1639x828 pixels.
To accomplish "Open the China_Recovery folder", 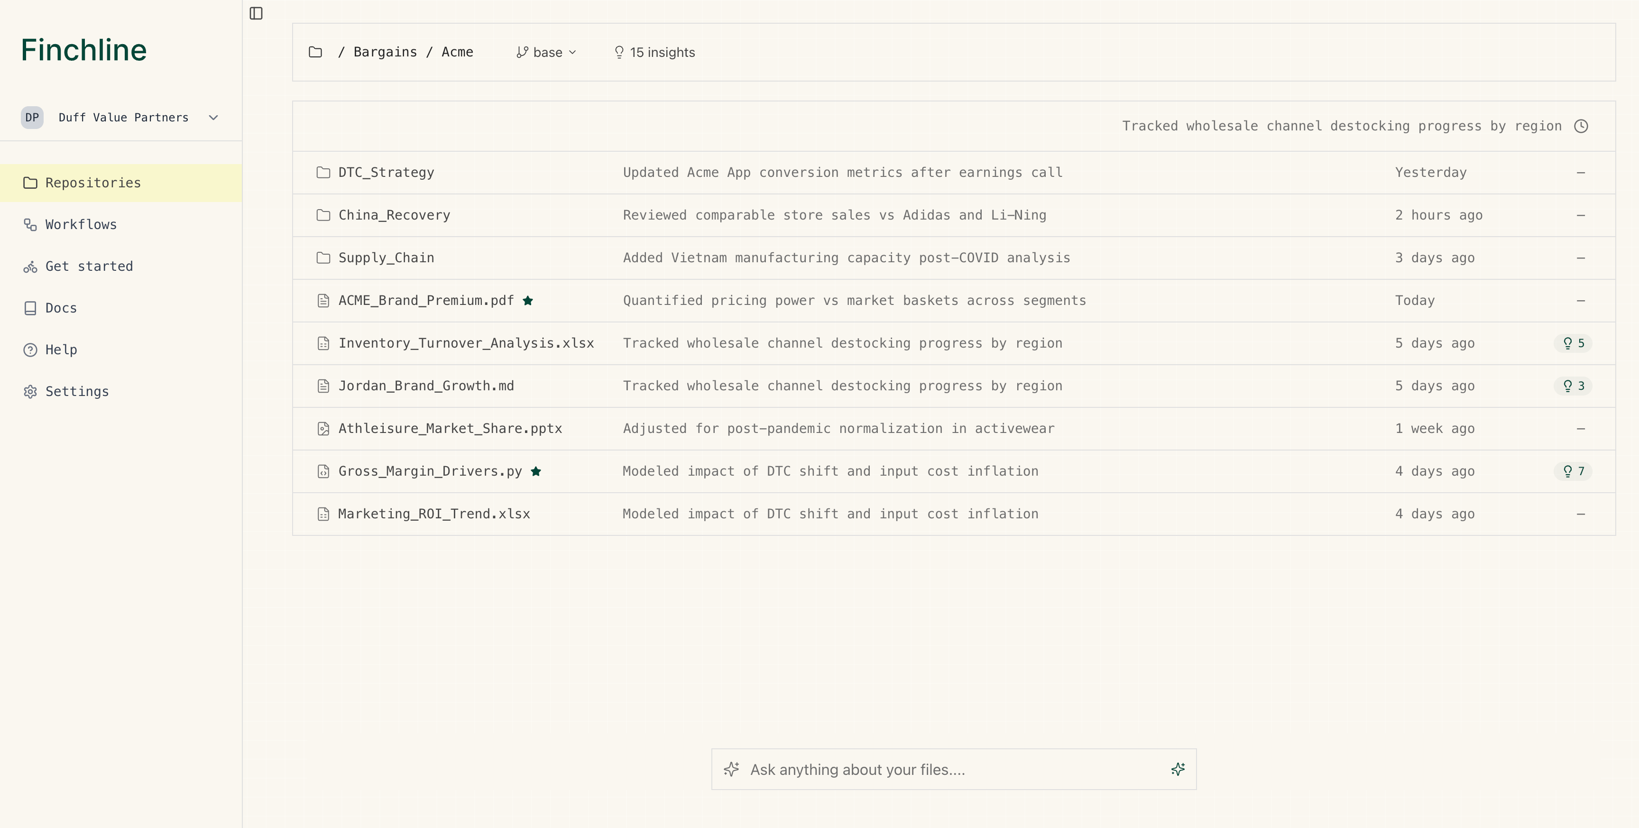I will point(395,215).
